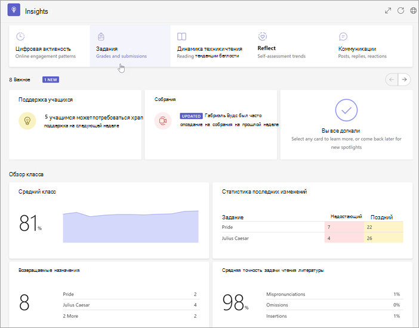This screenshot has height=328, width=419.
Task: Click the purple Insights lightbulb app icon
Action: point(14,10)
